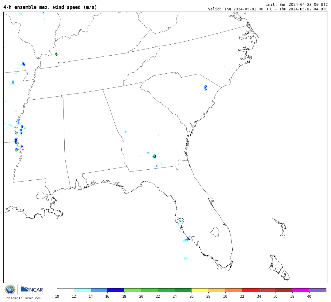Click the colorbar label 26

pyautogui.click(x=192, y=296)
